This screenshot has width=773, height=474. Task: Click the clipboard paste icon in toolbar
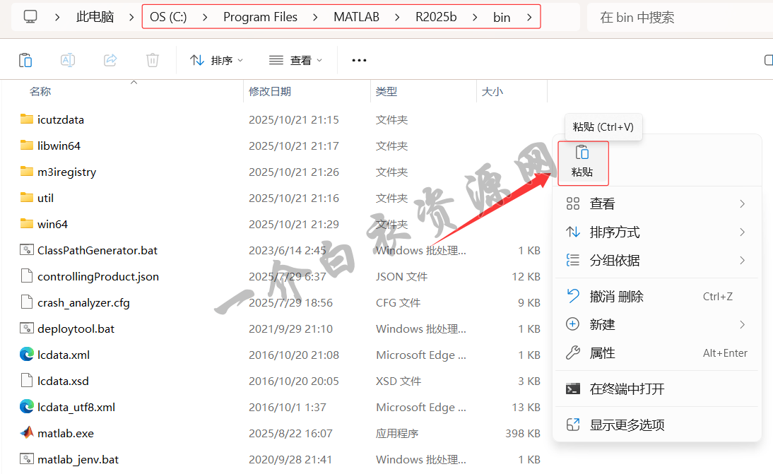[25, 60]
